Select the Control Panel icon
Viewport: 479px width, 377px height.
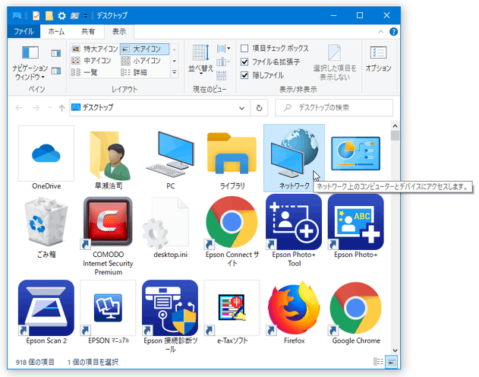(x=356, y=154)
